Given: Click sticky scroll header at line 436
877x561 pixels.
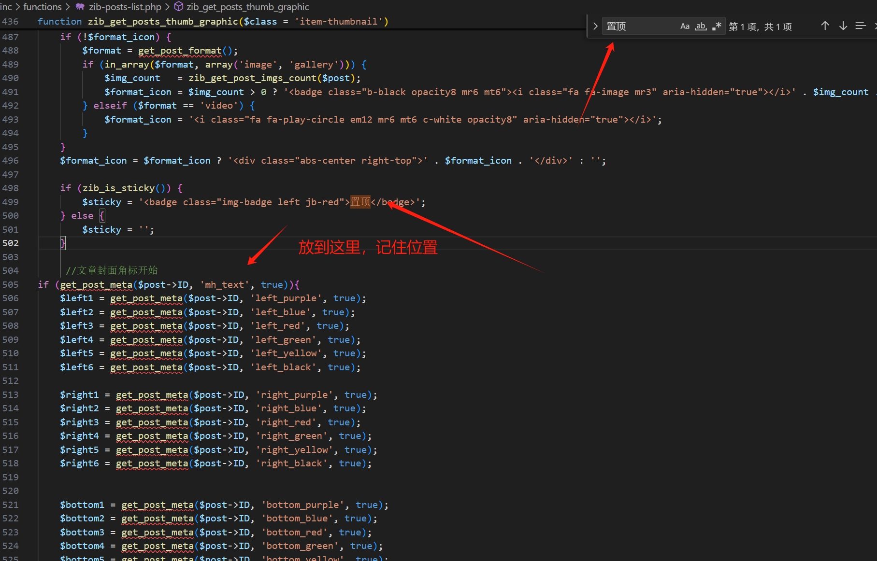Looking at the screenshot, I should tap(213, 22).
